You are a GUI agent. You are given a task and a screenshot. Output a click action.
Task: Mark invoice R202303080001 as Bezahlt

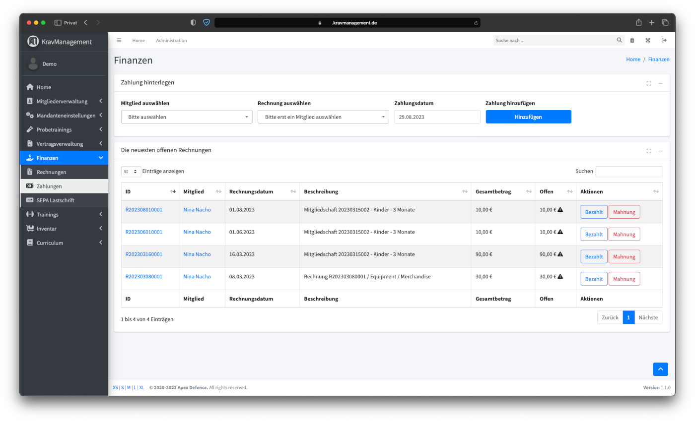pos(594,279)
